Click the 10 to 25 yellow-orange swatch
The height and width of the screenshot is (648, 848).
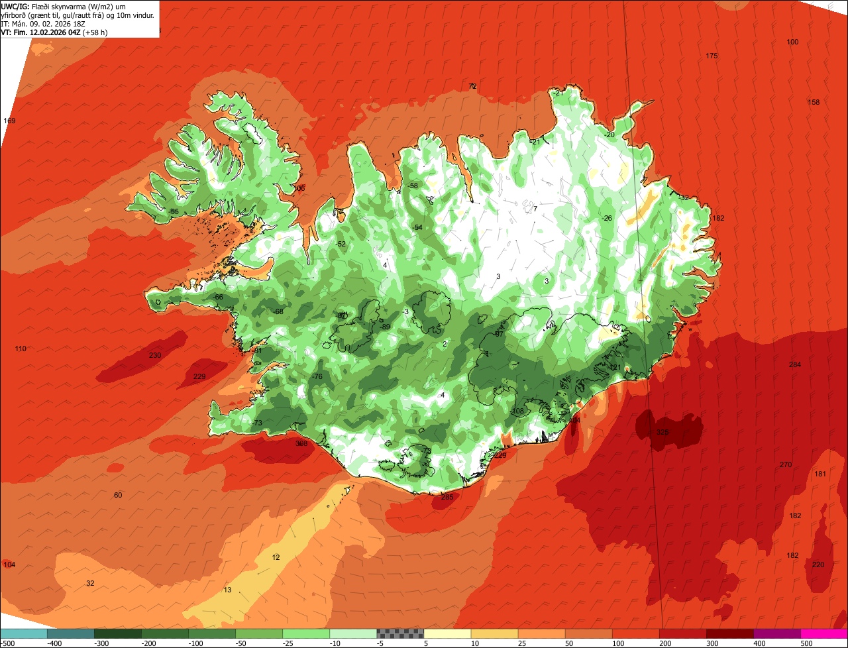(x=494, y=633)
